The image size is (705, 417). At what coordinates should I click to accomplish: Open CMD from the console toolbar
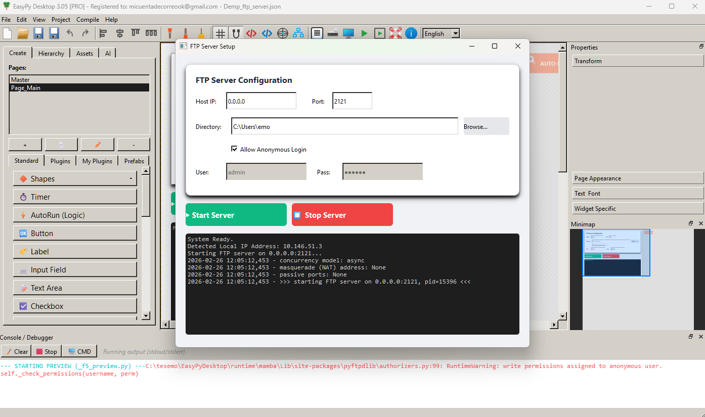click(x=79, y=351)
